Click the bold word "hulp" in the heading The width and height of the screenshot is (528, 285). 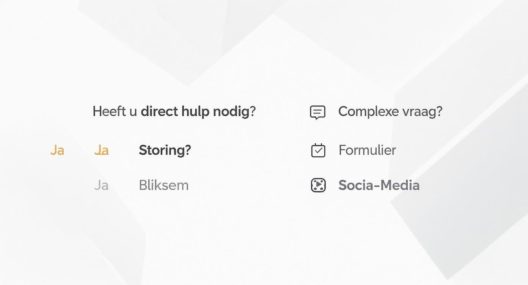click(195, 111)
